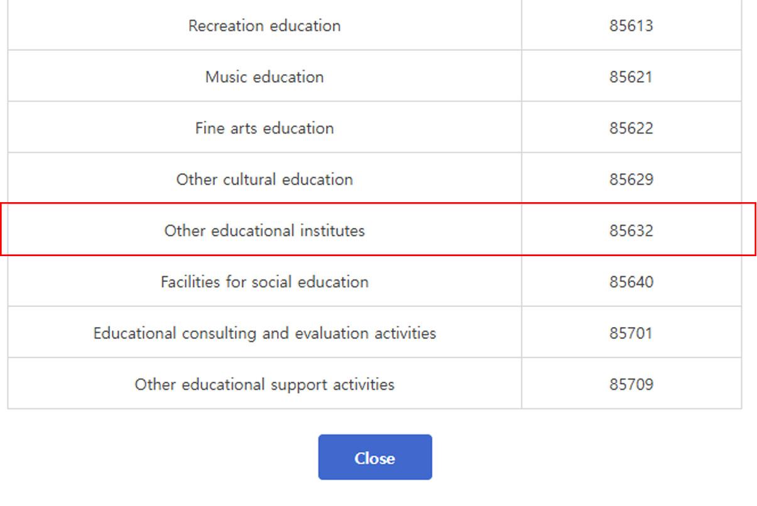
Task: Choose code 85629 in the table
Action: coord(631,180)
